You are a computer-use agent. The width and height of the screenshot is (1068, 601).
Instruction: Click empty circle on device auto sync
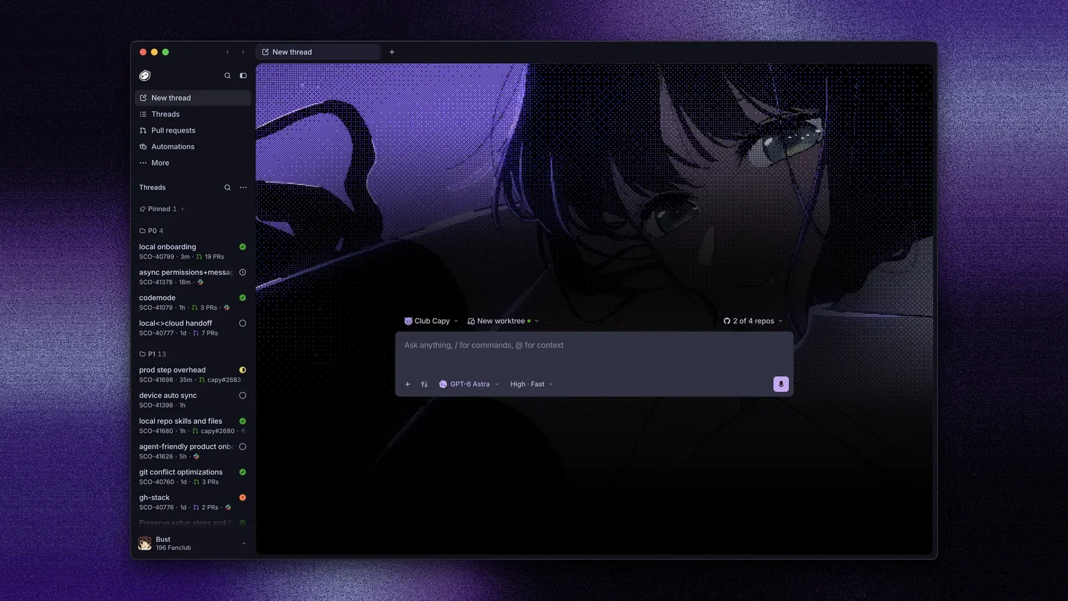coord(243,395)
